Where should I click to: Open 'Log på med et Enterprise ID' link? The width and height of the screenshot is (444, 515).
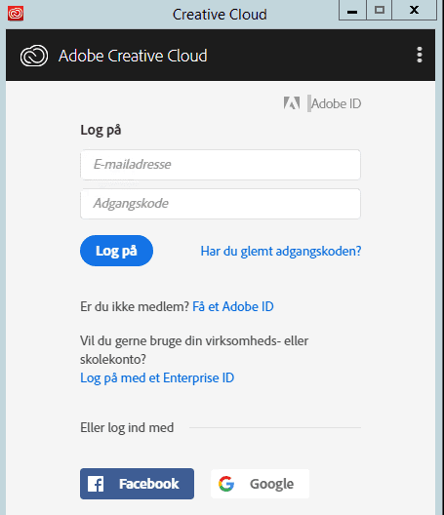pyautogui.click(x=157, y=378)
